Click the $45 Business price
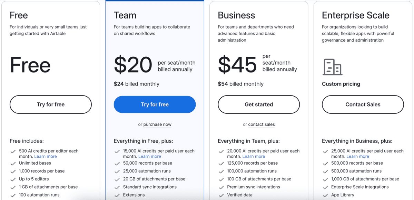Image resolution: width=414 pixels, height=200 pixels. (x=237, y=65)
